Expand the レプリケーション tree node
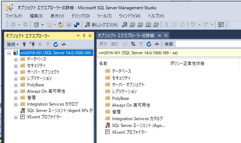The height and width of the screenshot is (143, 241). tap(16, 79)
